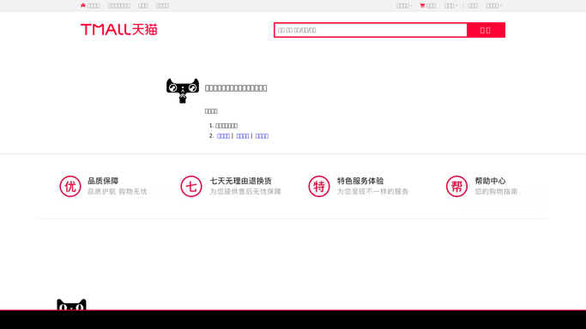This screenshot has height=329, width=586.
Task: Expand the dropdown just right of the cart
Action: coord(450,6)
